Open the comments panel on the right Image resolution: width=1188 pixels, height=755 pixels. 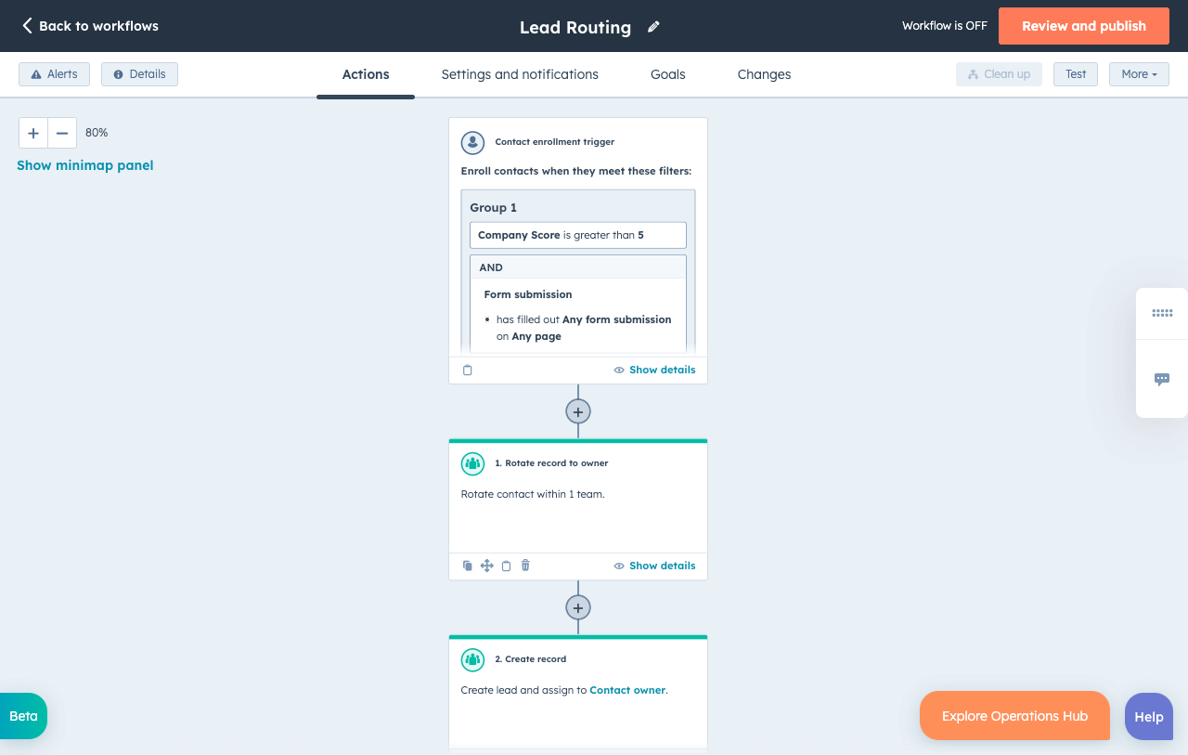coord(1161,379)
